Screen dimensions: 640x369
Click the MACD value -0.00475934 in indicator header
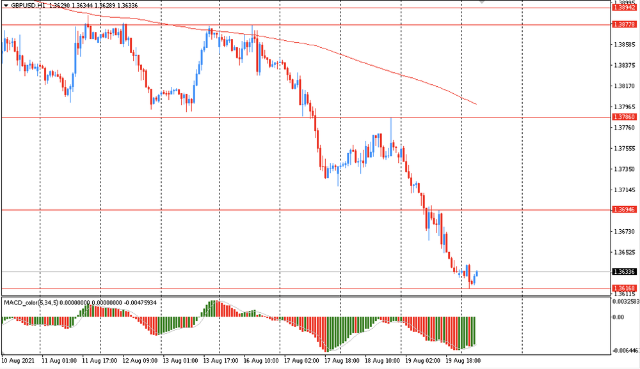pos(140,303)
